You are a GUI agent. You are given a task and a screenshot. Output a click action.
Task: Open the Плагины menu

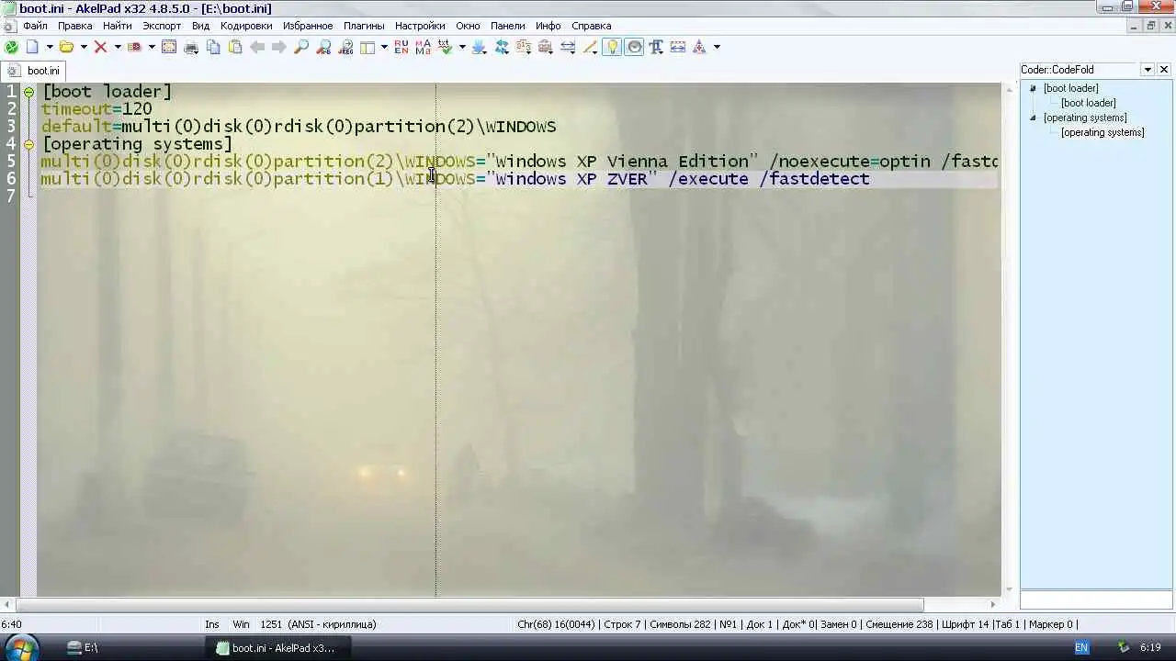pos(364,26)
